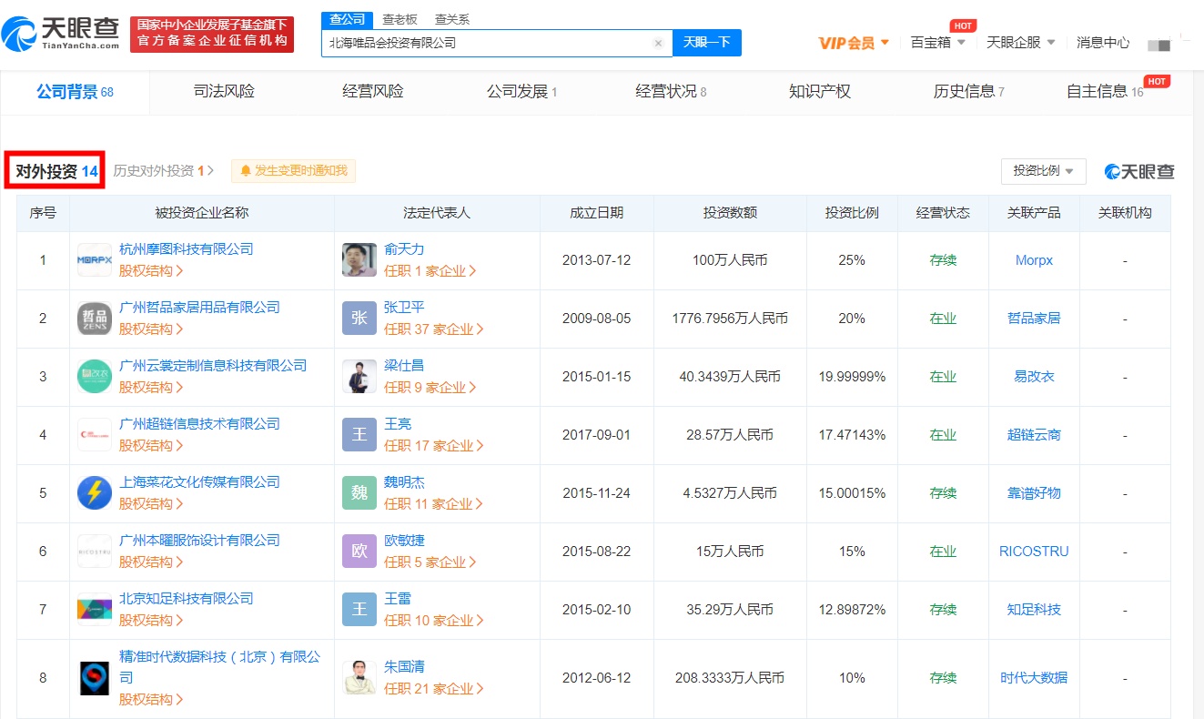Open 消息中心
Viewport: 1204px width, 719px height.
pyautogui.click(x=1103, y=43)
